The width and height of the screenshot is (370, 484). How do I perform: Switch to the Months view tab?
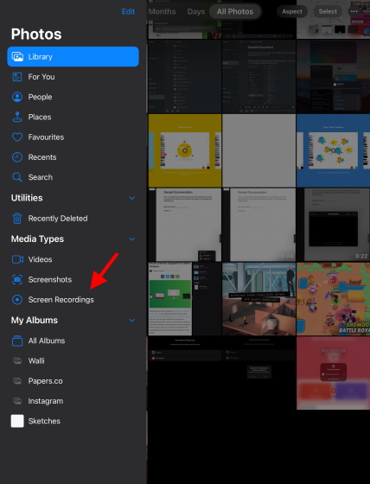[163, 12]
